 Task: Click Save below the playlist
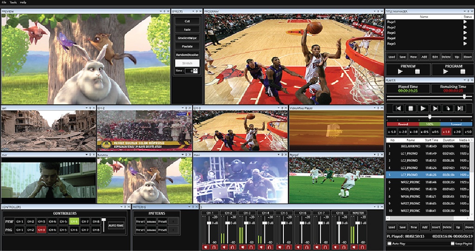[x=403, y=227]
